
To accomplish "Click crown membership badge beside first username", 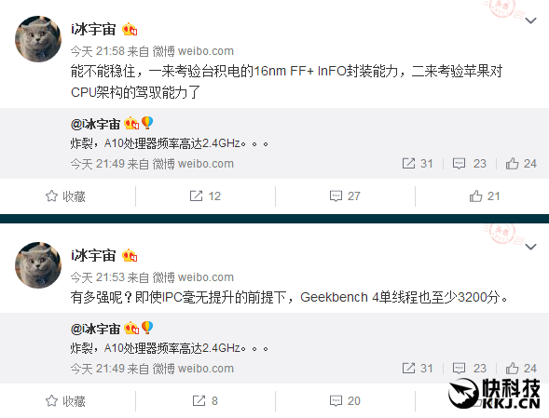I will pyautogui.click(x=130, y=30).
